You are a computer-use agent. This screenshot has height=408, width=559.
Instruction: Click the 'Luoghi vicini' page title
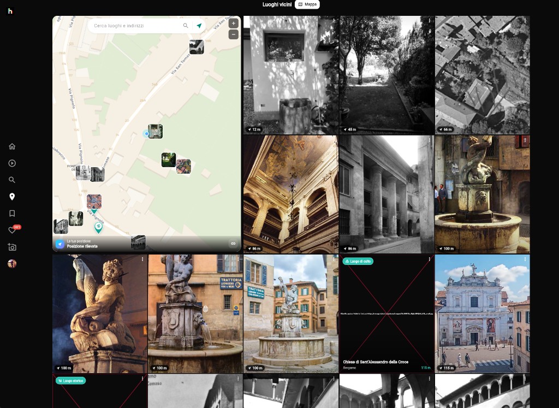click(277, 4)
